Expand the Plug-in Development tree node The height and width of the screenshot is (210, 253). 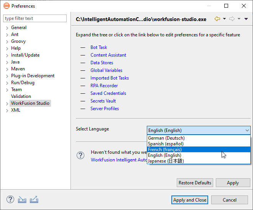pyautogui.click(x=7, y=76)
